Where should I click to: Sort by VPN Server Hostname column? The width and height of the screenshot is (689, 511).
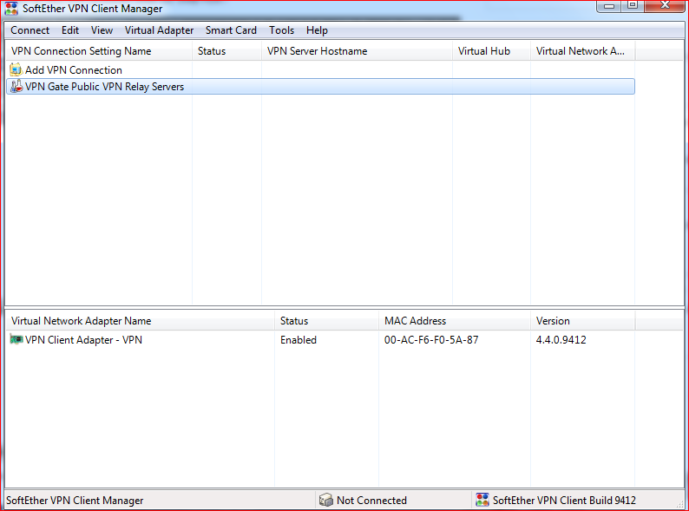coord(357,51)
